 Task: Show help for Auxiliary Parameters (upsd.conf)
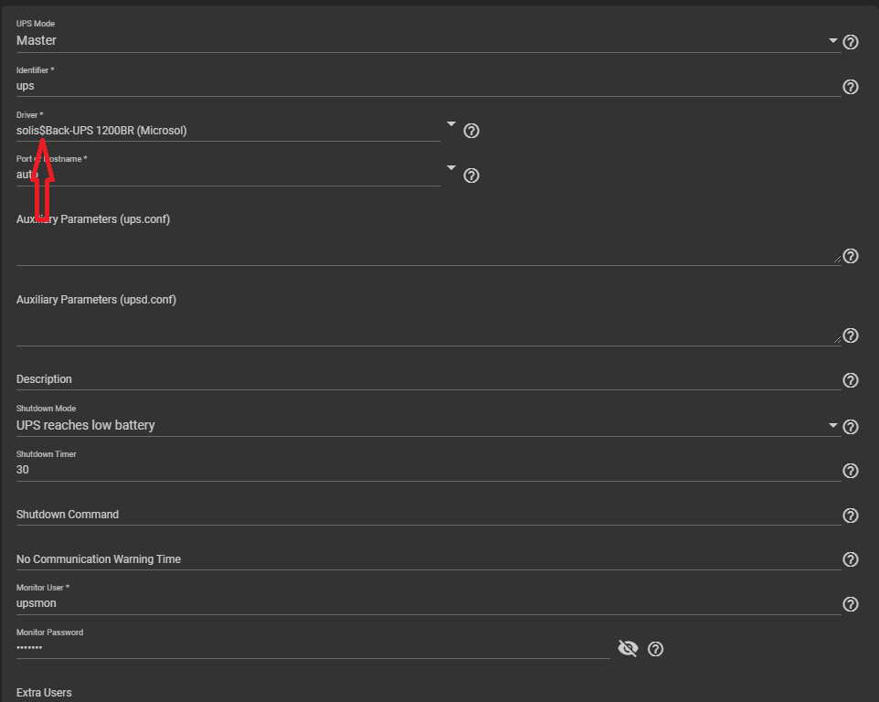(851, 335)
